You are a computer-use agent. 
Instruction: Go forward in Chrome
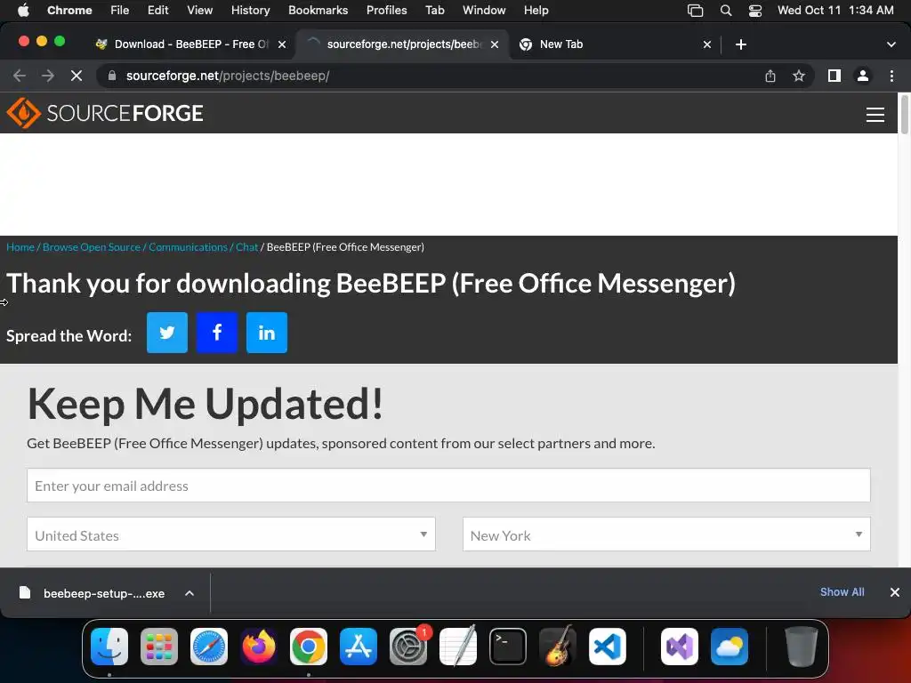(48, 76)
